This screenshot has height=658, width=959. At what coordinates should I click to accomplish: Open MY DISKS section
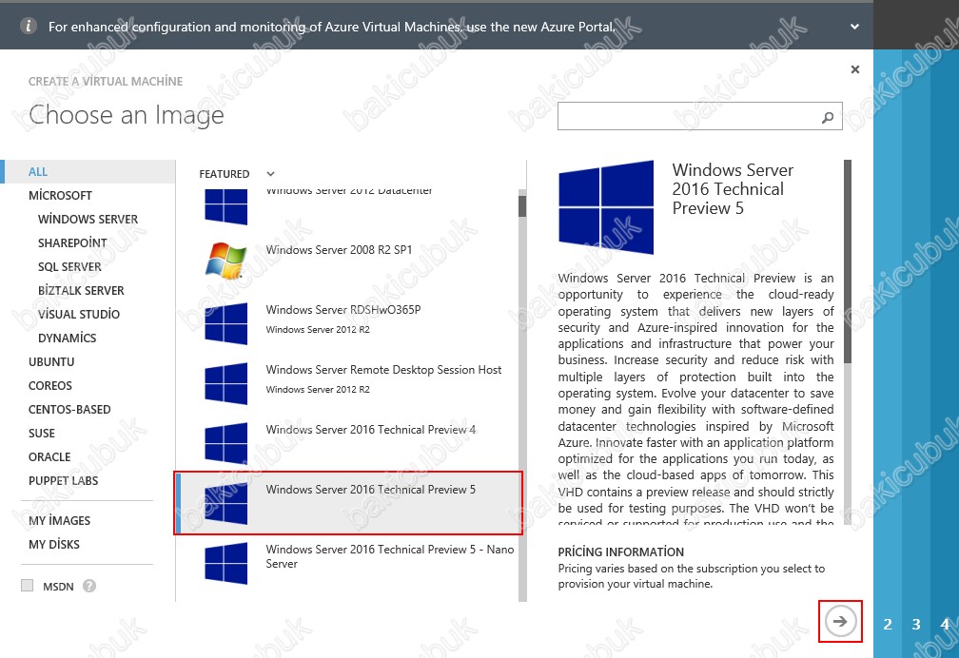54,545
